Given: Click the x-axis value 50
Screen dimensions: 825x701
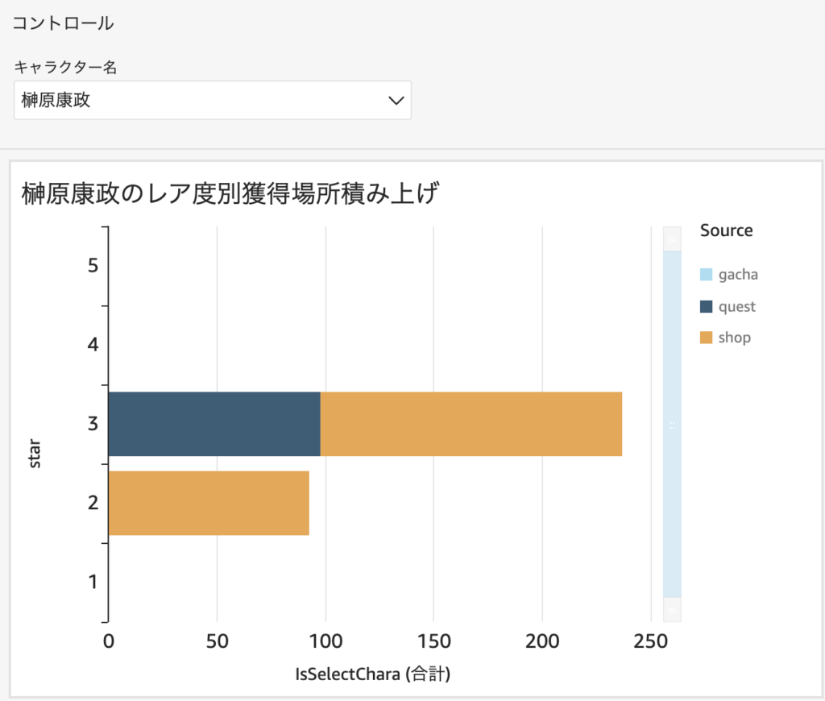Looking at the screenshot, I should coord(217,641).
